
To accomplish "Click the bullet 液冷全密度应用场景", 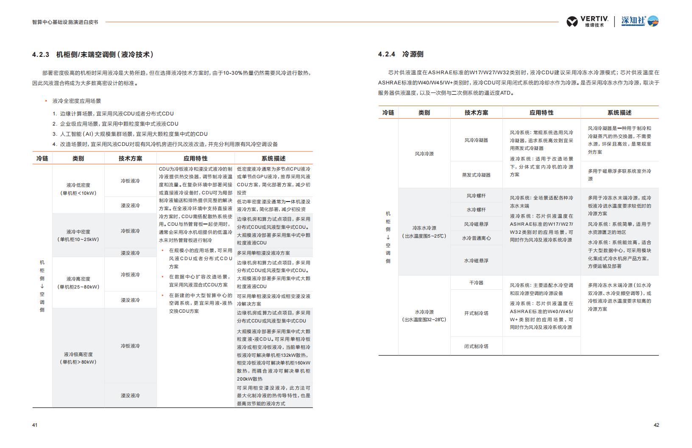I will (x=77, y=101).
